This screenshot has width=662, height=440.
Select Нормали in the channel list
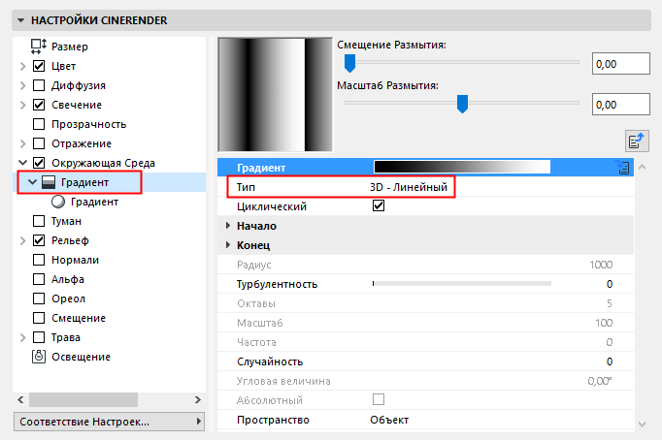(76, 260)
